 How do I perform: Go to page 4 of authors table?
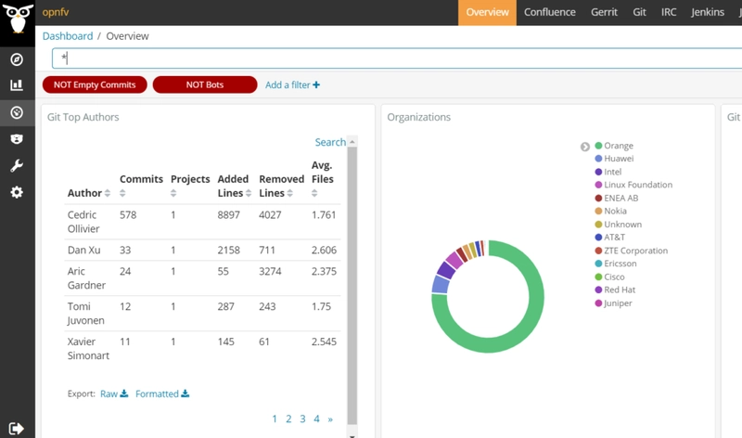click(x=316, y=419)
